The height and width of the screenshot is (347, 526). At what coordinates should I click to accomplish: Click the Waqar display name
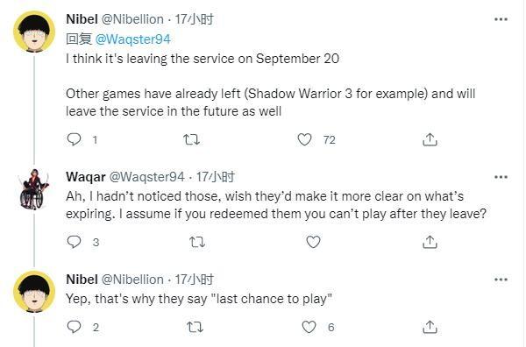point(86,177)
